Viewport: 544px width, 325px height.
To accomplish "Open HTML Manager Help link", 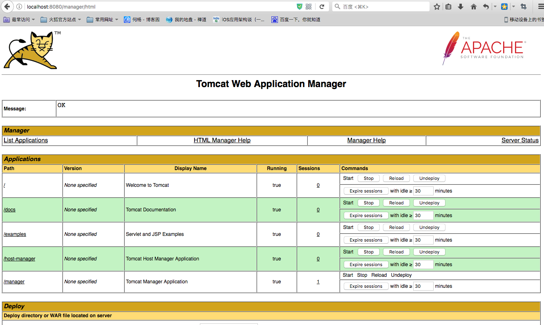I will point(222,140).
